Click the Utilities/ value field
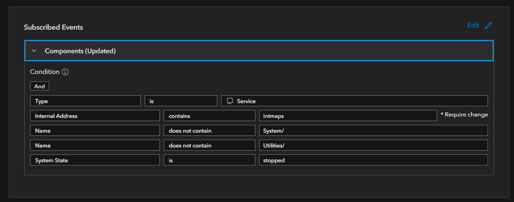The width and height of the screenshot is (514, 202). 373,145
